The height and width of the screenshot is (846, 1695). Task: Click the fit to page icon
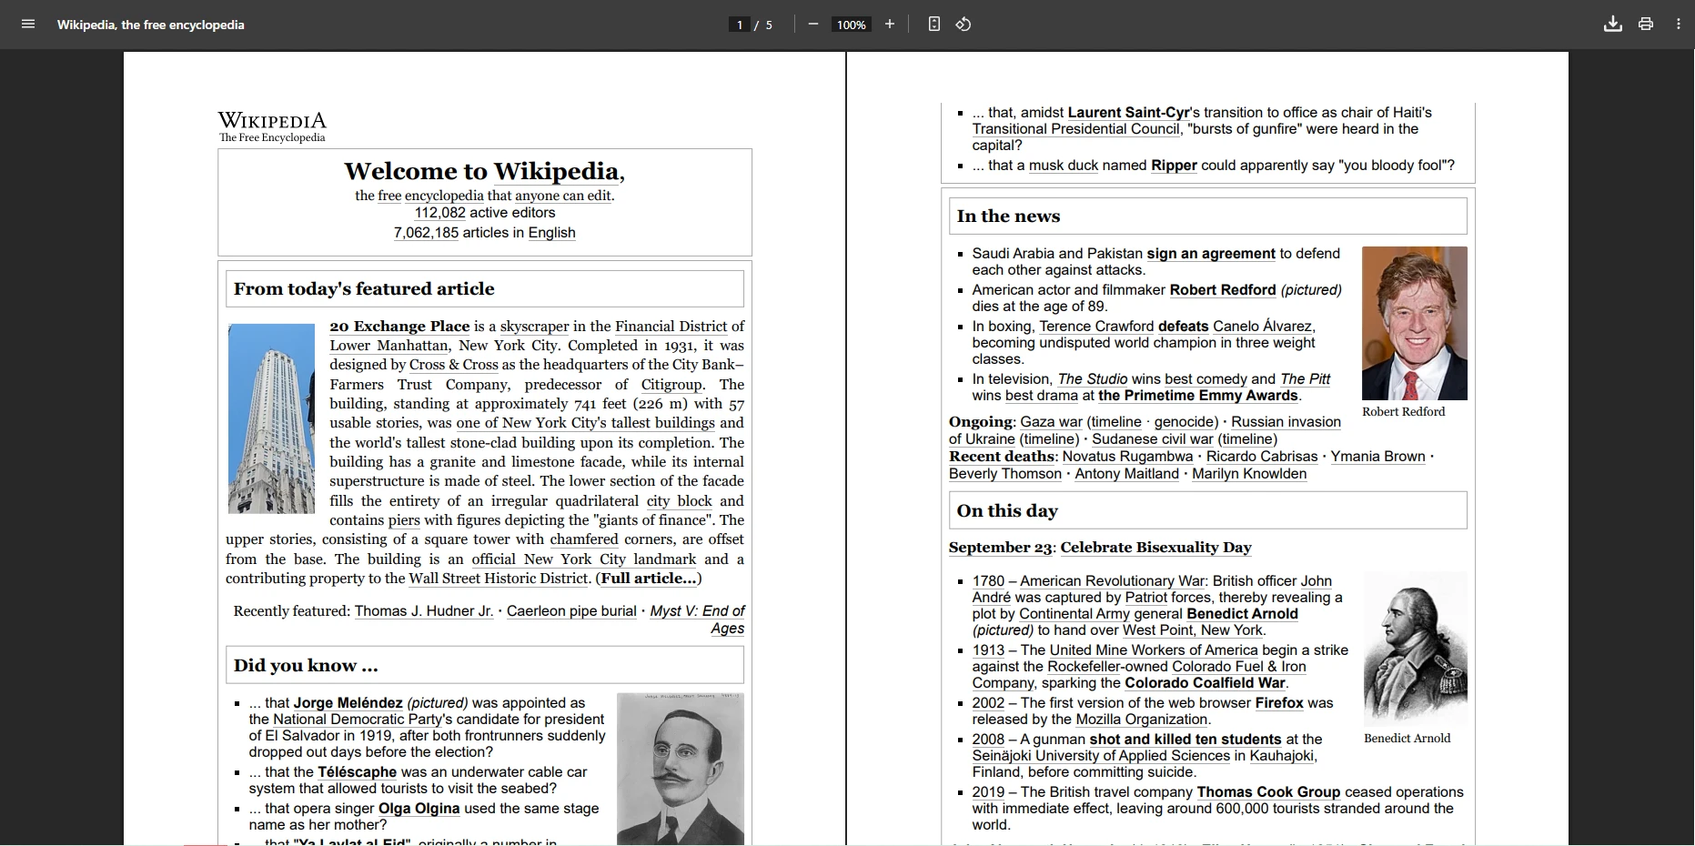tap(934, 25)
